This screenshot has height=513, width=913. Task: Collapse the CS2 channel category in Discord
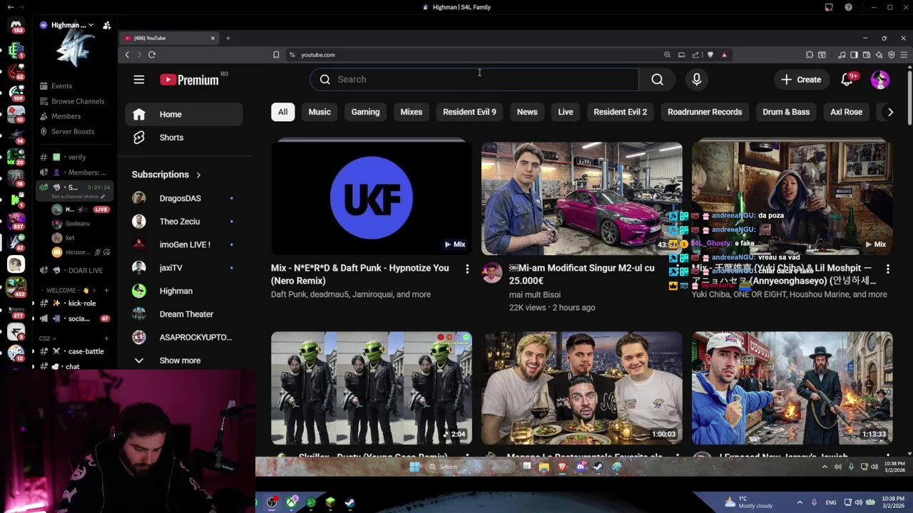tap(47, 338)
